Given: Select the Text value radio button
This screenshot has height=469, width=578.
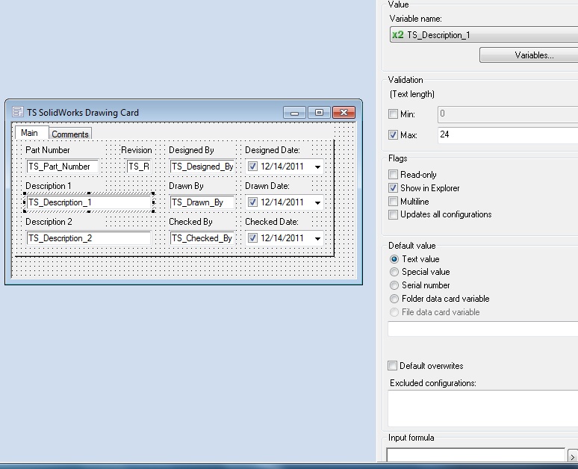Looking at the screenshot, I should click(x=394, y=259).
